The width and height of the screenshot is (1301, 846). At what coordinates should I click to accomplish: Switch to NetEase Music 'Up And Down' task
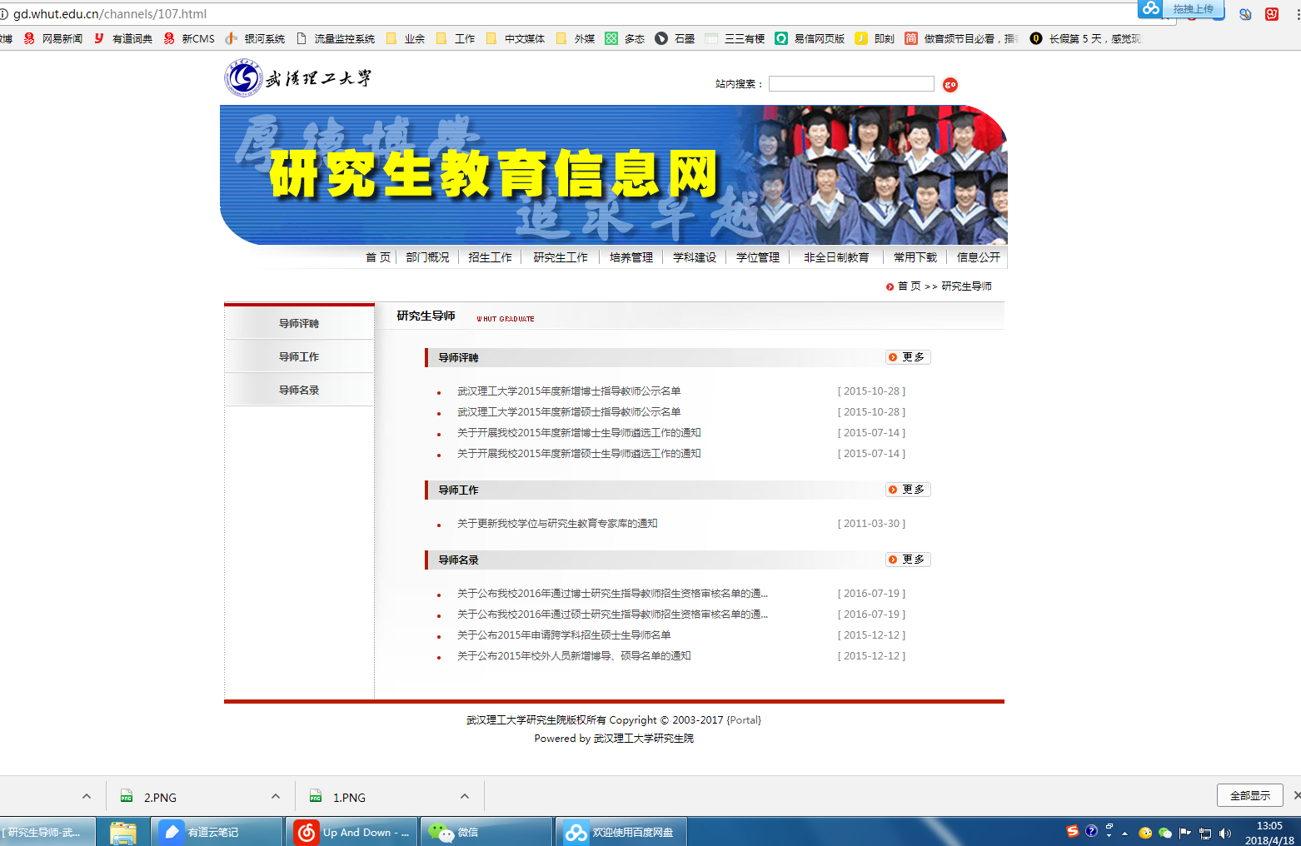(x=352, y=832)
